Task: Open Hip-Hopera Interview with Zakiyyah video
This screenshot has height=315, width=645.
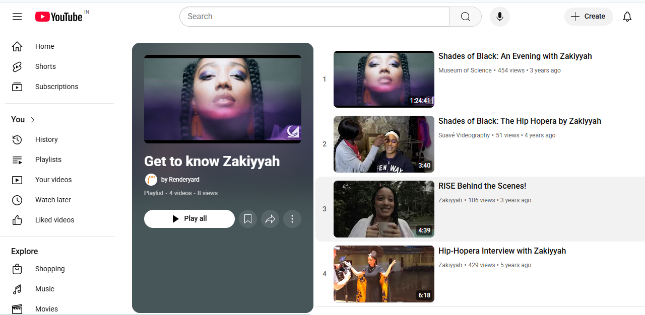Action: pos(502,251)
